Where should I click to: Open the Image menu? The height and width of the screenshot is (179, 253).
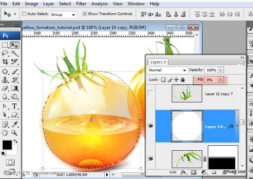[31, 4]
